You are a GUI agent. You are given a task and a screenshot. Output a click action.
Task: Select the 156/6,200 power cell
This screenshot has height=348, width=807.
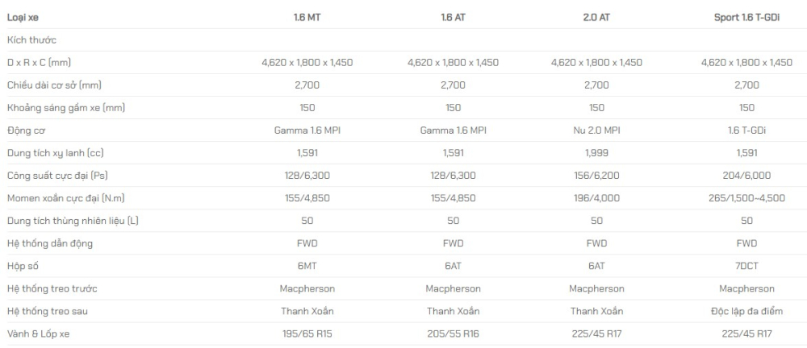pos(596,176)
